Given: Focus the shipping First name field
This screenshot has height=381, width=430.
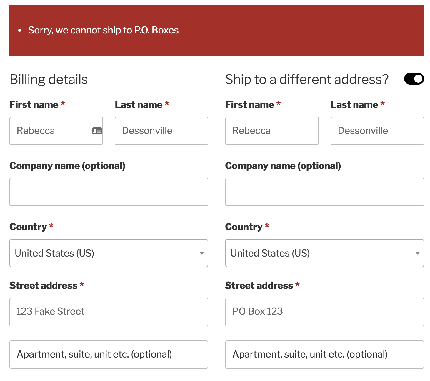Looking at the screenshot, I should [272, 131].
